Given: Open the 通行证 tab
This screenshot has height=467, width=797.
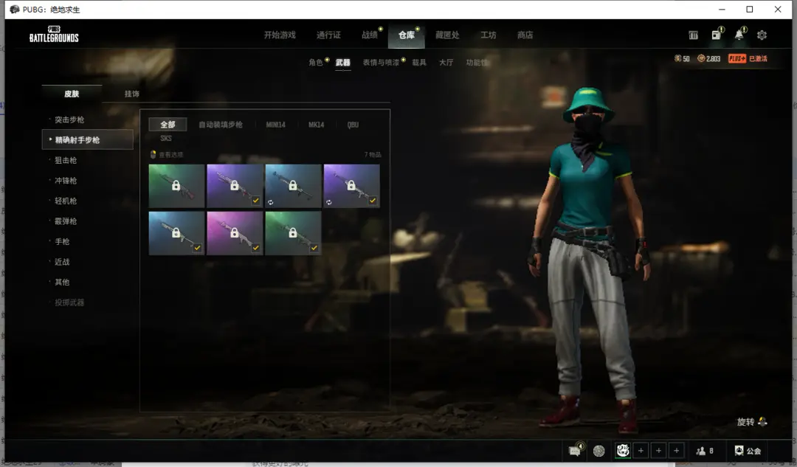Looking at the screenshot, I should 328,35.
